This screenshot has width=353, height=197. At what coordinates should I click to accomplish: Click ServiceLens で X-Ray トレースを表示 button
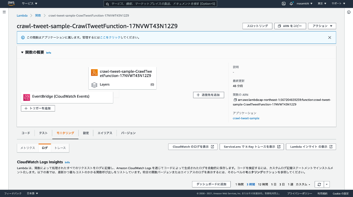[x=252, y=147]
